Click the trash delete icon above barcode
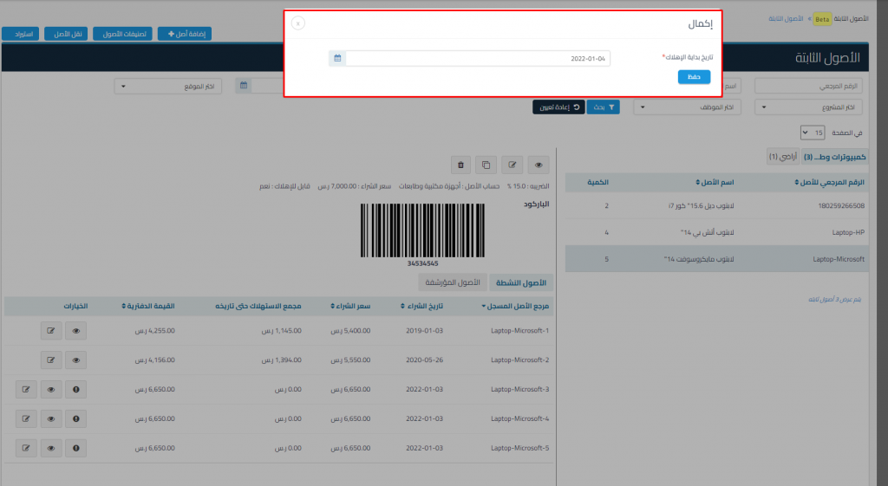The image size is (888, 486). (x=460, y=164)
